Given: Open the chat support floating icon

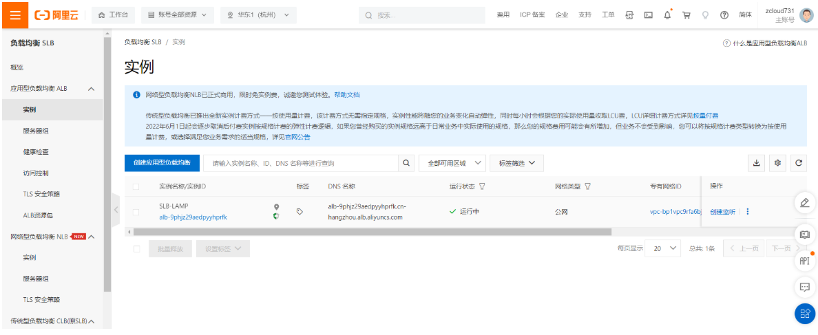Looking at the screenshot, I should pyautogui.click(x=804, y=287).
